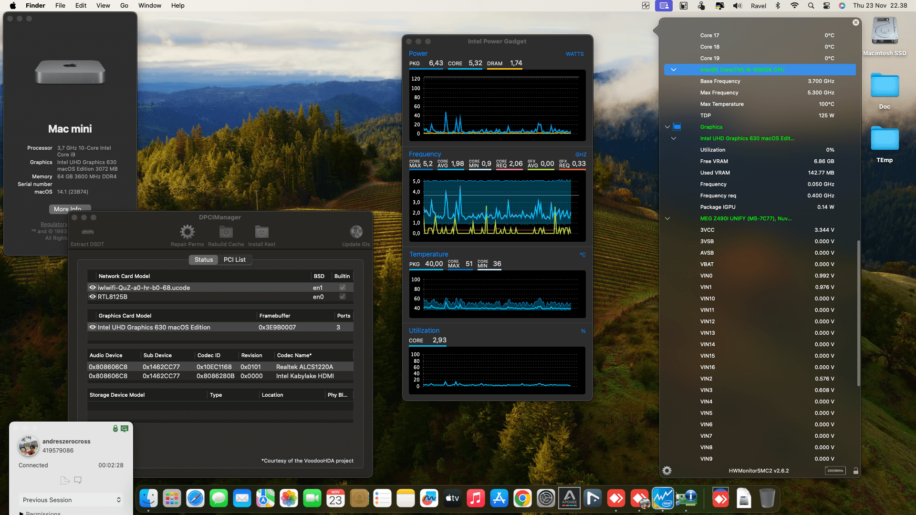
Task: Select the Intel Kabylake HDMI row
Action: pyautogui.click(x=220, y=376)
